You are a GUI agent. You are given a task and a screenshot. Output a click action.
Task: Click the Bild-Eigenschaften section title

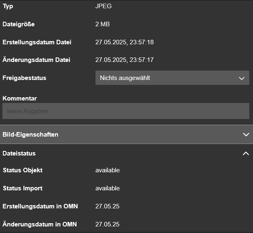[30, 135]
